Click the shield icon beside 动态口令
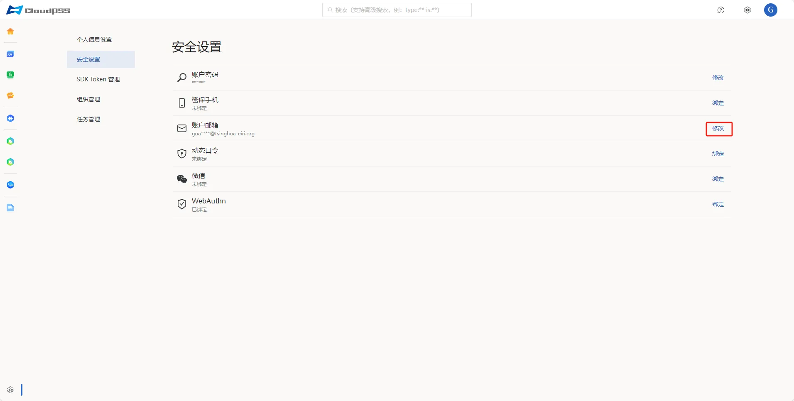 (x=182, y=154)
